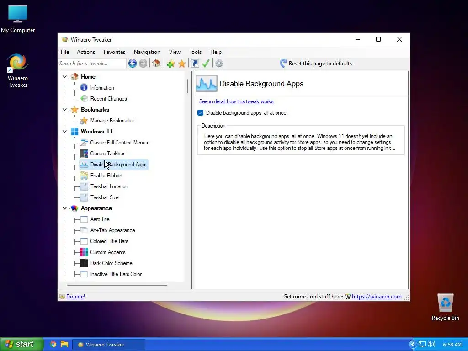
Task: Click the Donate! link
Action: [x=75, y=296]
